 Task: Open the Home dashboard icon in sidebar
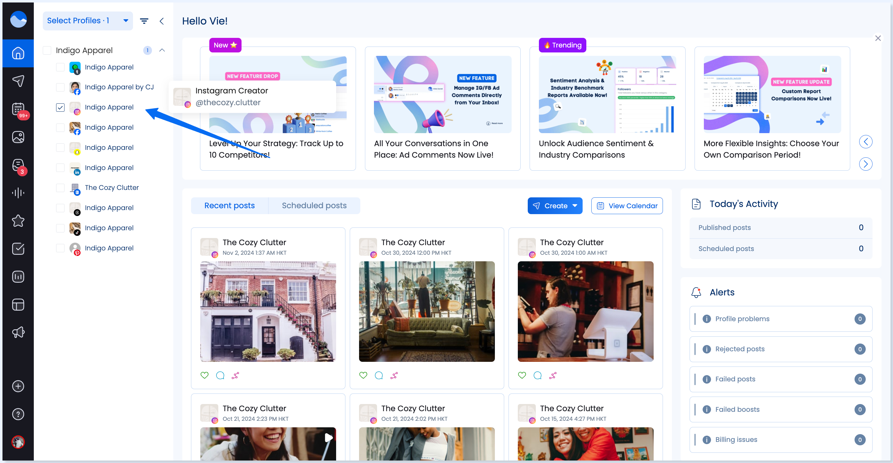[x=18, y=53]
